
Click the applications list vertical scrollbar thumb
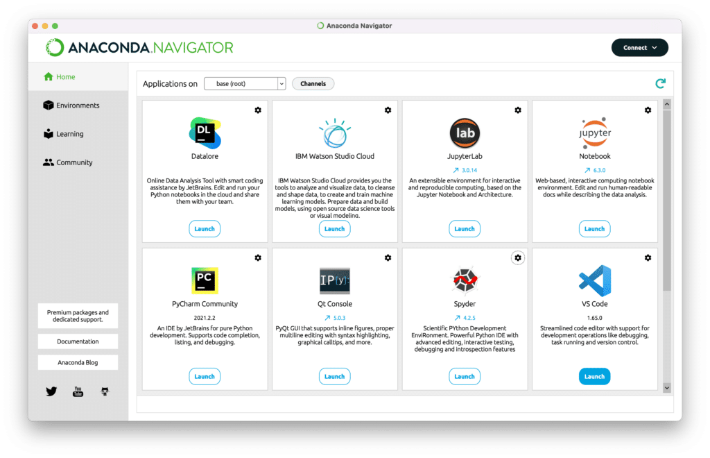[x=667, y=201]
